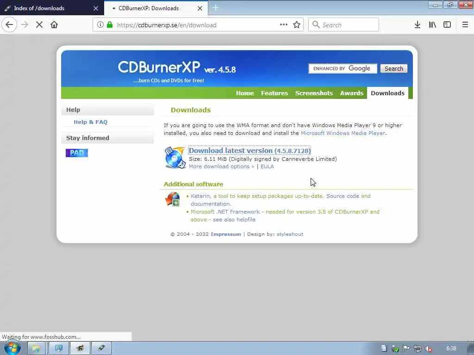Open the Windows Start orb

coord(12,348)
